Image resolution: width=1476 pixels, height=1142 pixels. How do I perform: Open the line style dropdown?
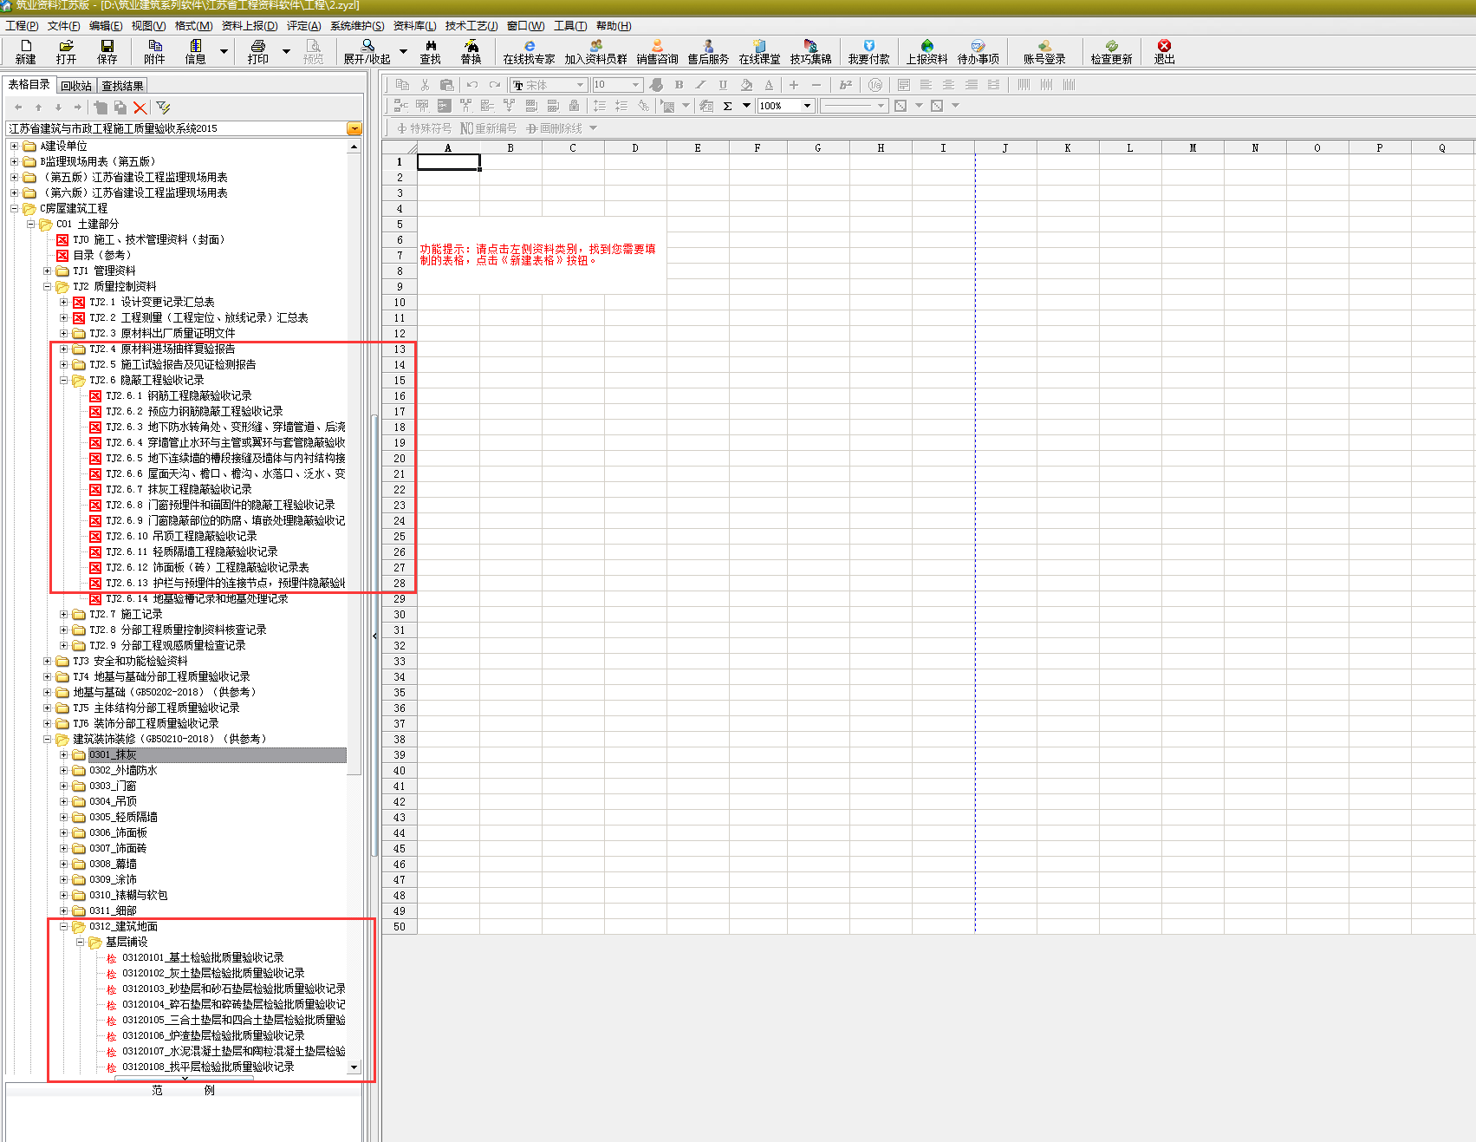tap(881, 106)
